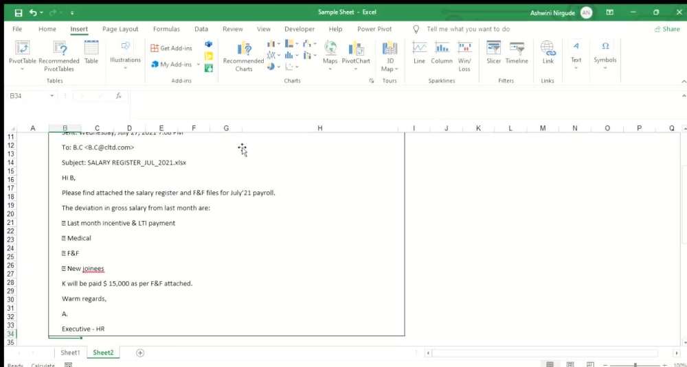Click the Insert Function fx icon
Image resolution: width=687 pixels, height=367 pixels.
tap(118, 96)
